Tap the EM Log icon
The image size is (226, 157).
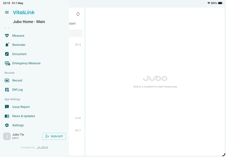coord(7,89)
